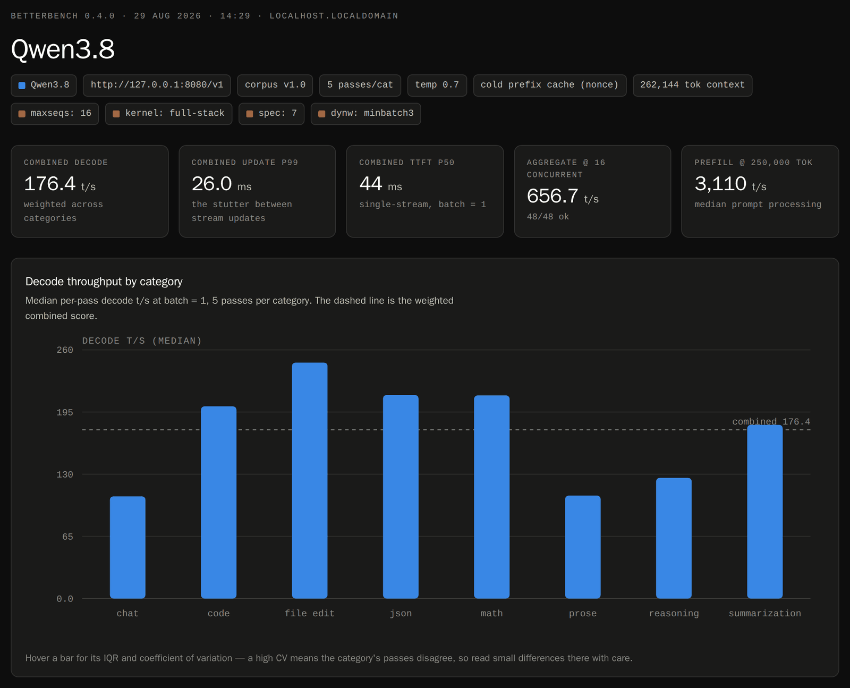Image resolution: width=850 pixels, height=688 pixels.
Task: Click the 260 y-axis tick label
Action: (65, 350)
